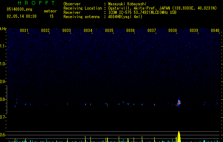The width and height of the screenshot is (223, 142).
Task: Click the 0034 time marker
Action: point(88,31)
